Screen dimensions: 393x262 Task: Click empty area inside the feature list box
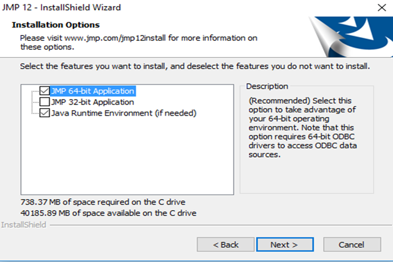click(127, 156)
